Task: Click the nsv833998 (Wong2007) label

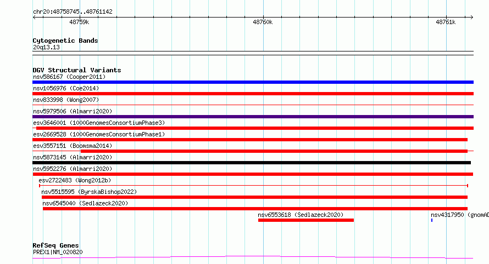Action: [66, 100]
